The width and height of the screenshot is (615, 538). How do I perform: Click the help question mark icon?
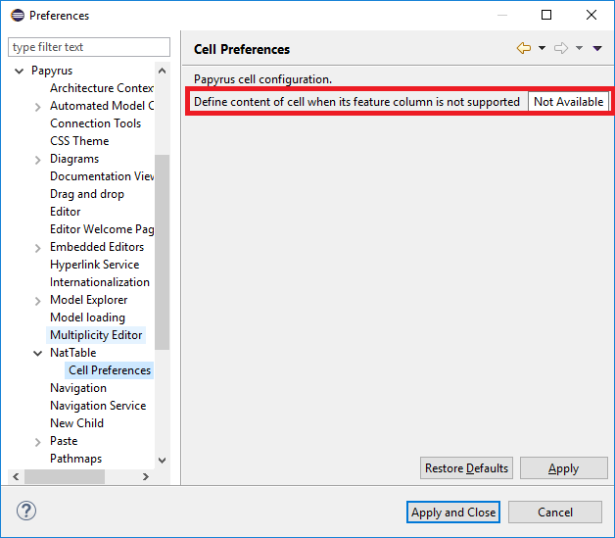tap(26, 511)
